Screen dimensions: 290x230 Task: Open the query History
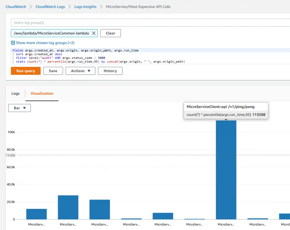(110, 71)
